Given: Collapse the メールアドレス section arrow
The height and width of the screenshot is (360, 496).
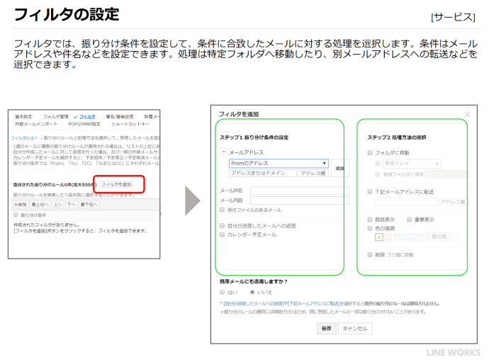Looking at the screenshot, I should tap(223, 152).
